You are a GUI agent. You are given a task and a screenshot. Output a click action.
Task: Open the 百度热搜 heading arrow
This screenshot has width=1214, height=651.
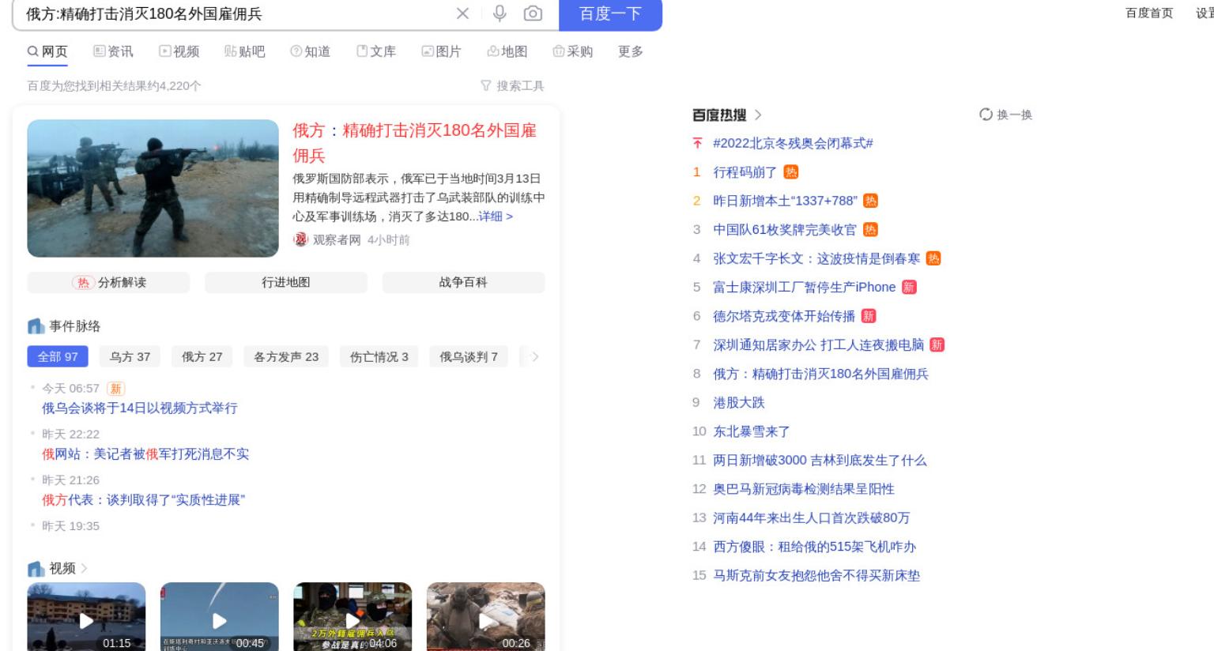(758, 115)
